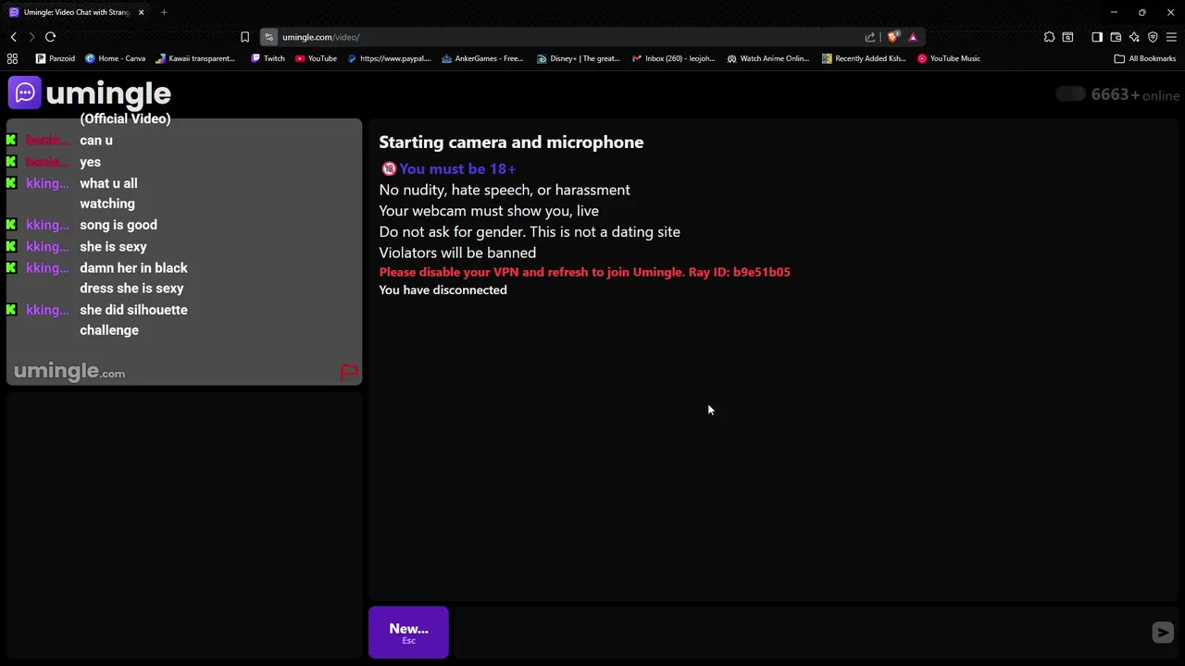This screenshot has height=666, width=1185.
Task: Click the 18+ badge icon before rules
Action: [389, 168]
